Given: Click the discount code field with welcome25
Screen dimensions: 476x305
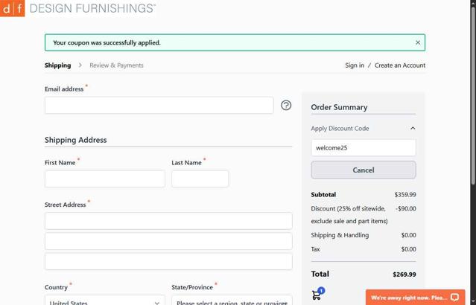Looking at the screenshot, I should point(364,147).
